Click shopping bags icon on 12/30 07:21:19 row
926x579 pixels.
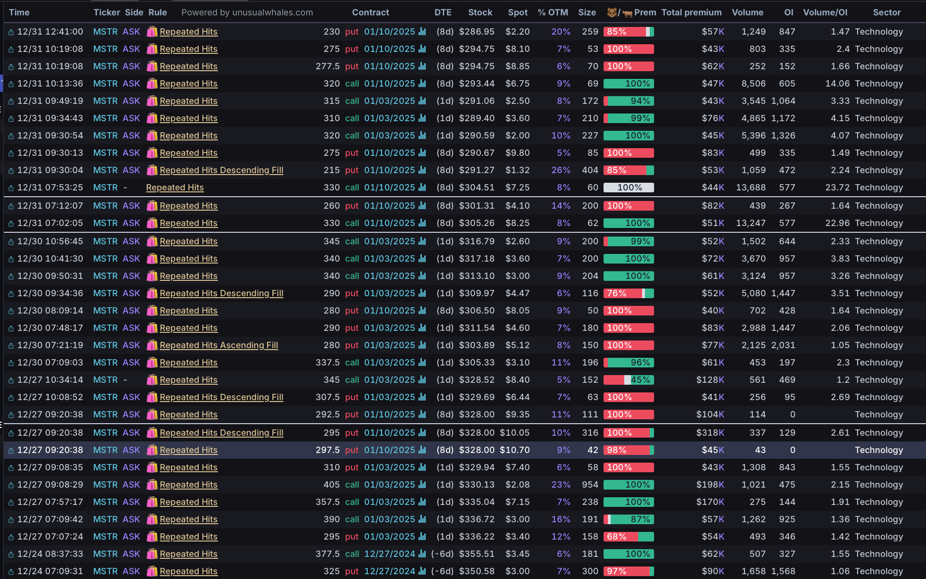point(152,345)
